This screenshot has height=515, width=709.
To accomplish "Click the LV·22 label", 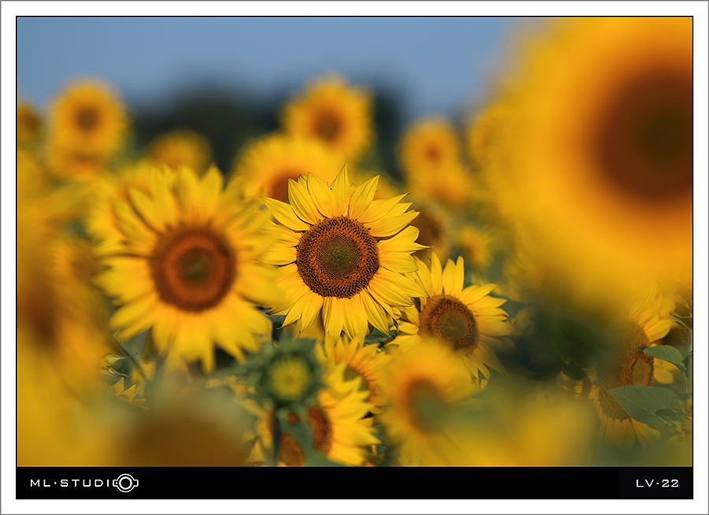I will click(x=657, y=484).
